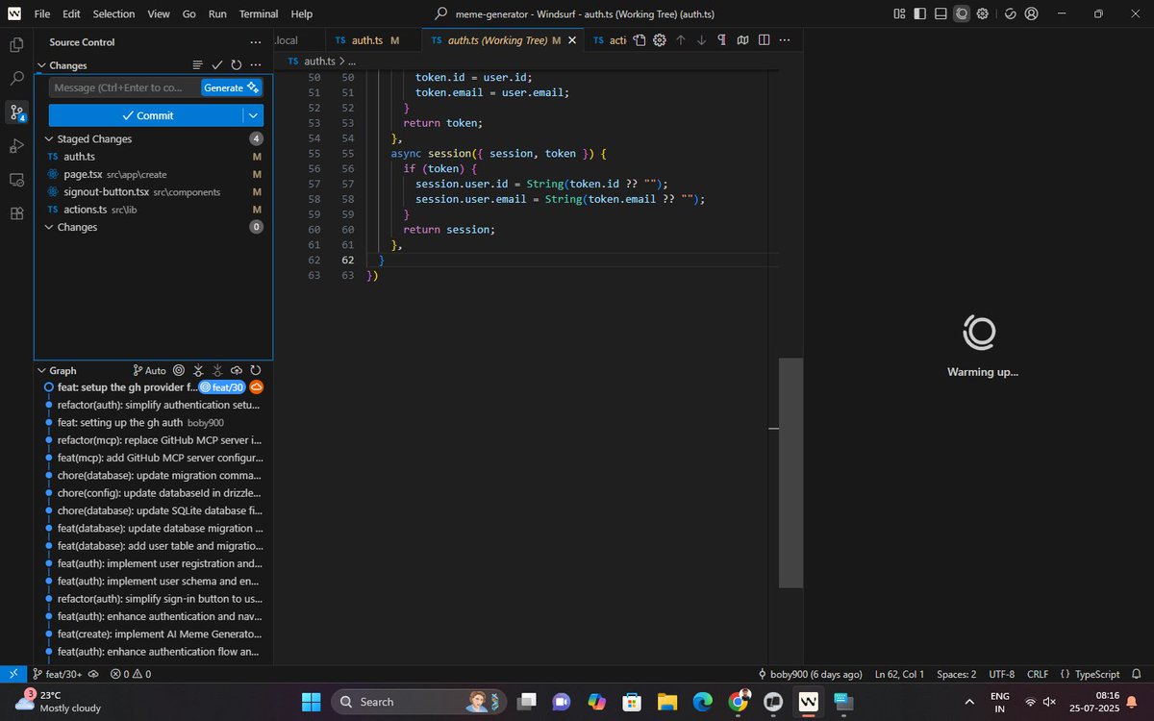The width and height of the screenshot is (1154, 721).
Task: Open the account profile icon
Action: 1032,13
